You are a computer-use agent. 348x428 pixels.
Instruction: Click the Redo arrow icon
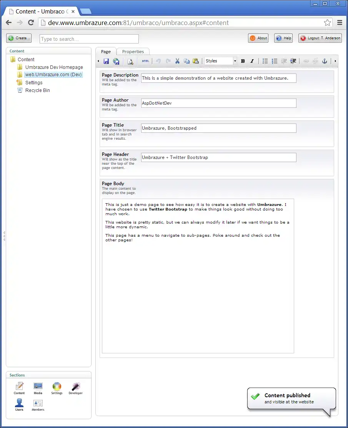[168, 61]
